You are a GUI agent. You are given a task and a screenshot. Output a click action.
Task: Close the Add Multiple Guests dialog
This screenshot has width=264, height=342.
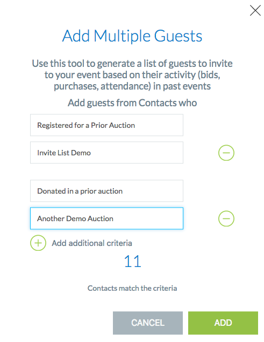point(255,11)
